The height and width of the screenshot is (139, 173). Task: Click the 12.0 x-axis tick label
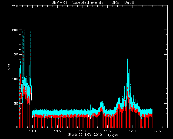click(132, 131)
